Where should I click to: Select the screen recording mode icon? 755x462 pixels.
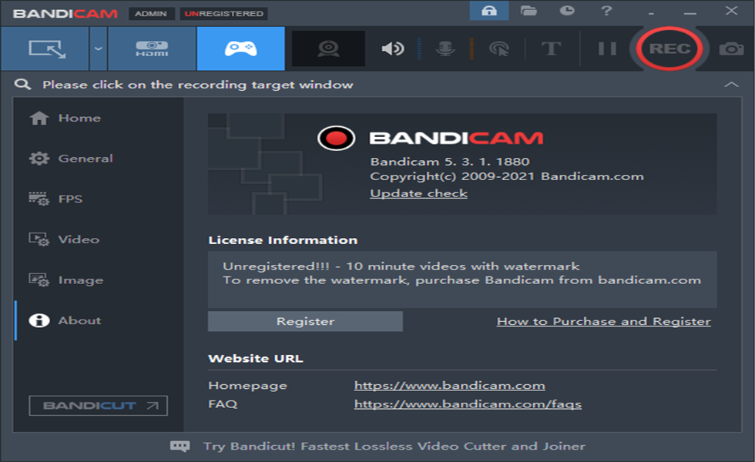tap(45, 49)
